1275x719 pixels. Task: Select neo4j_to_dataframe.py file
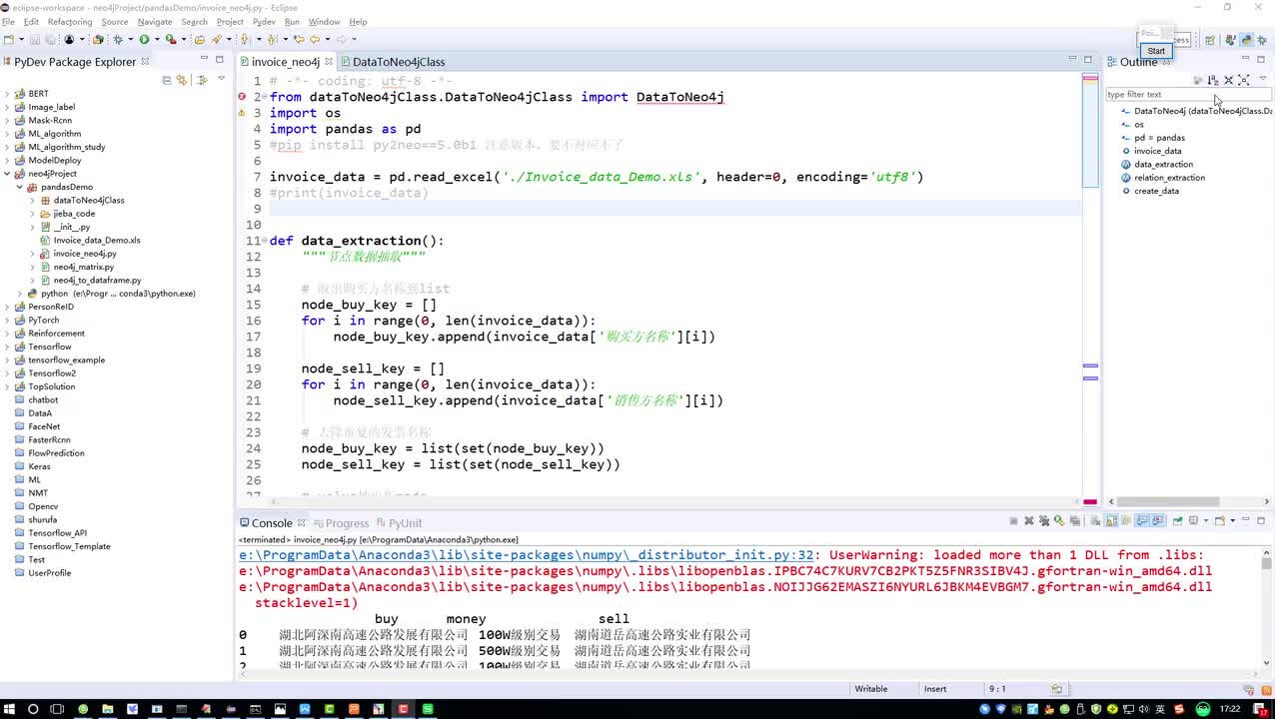(x=97, y=281)
